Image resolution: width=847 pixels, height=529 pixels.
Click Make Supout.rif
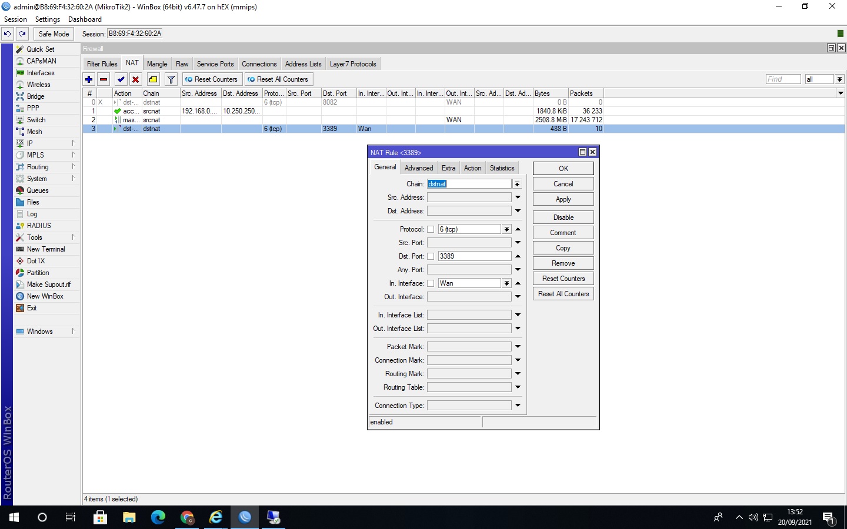click(x=49, y=284)
